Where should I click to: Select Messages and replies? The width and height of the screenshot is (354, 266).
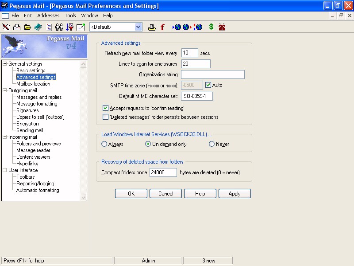point(39,97)
